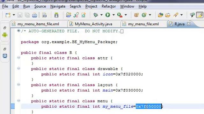Click the binary 010 toolbar icon

point(44,15)
